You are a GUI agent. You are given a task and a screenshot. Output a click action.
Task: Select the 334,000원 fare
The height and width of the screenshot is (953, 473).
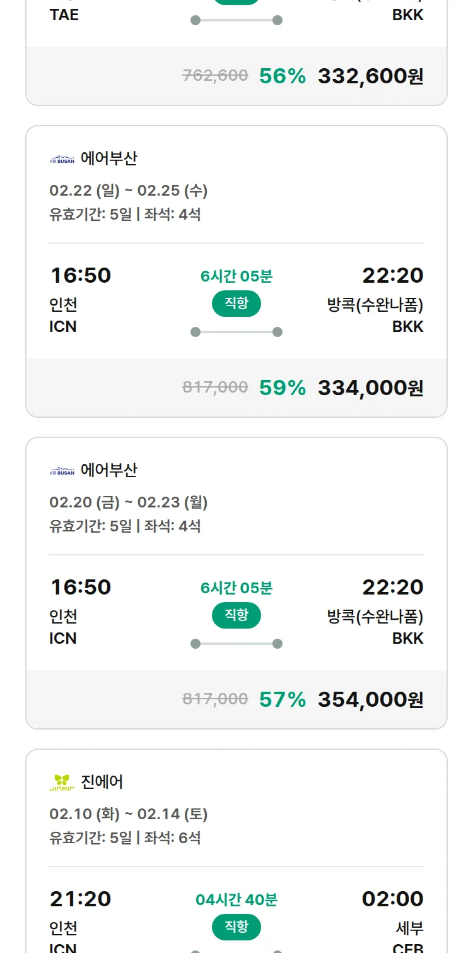[370, 388]
